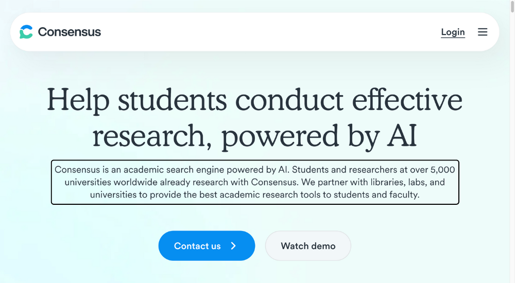This screenshot has height=283, width=515.
Task: Click the Consensus description paragraph
Action: click(255, 182)
